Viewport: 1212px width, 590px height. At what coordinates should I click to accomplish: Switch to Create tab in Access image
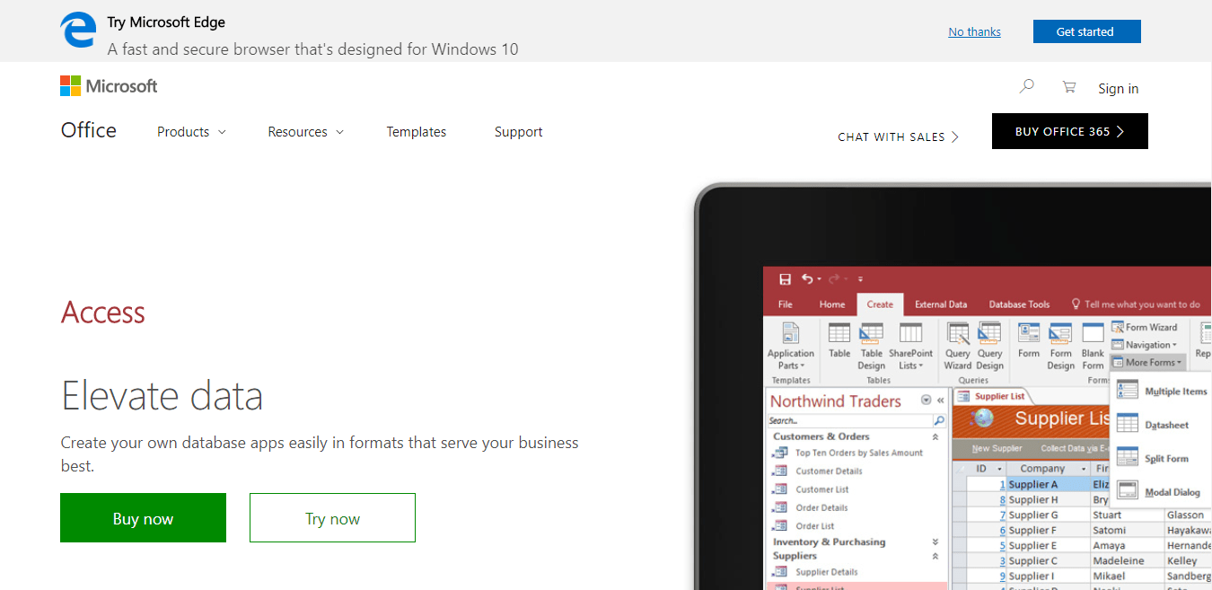pos(880,304)
